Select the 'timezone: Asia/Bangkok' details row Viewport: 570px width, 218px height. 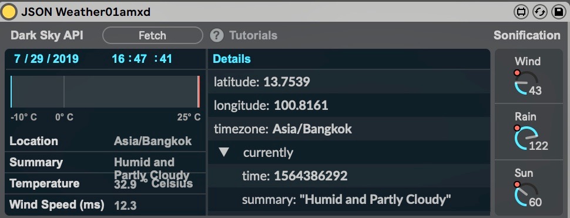pyautogui.click(x=349, y=129)
